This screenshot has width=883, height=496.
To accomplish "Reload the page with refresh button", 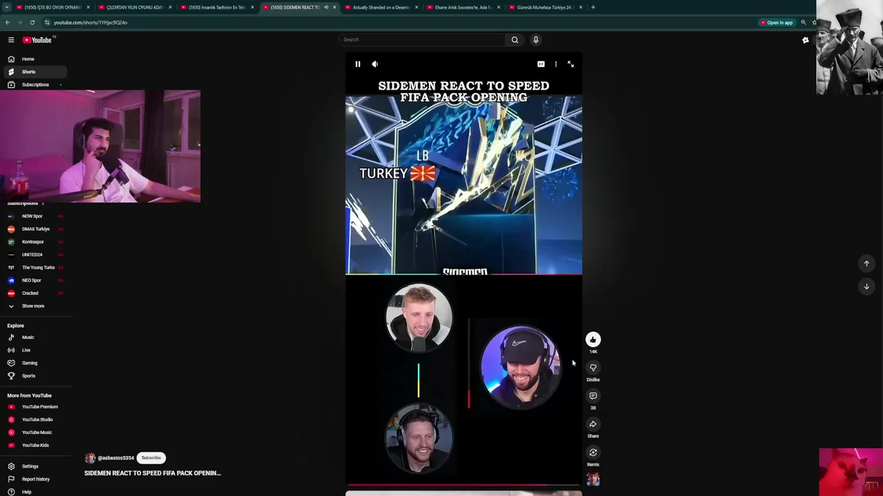I will (x=32, y=23).
